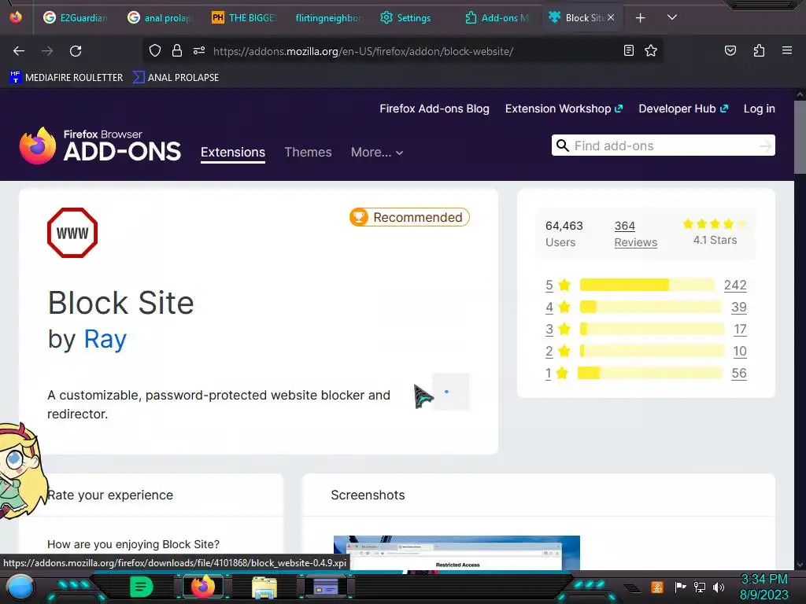Open Firefox Add-ons Blog link
The width and height of the screenshot is (806, 604).
click(x=434, y=109)
